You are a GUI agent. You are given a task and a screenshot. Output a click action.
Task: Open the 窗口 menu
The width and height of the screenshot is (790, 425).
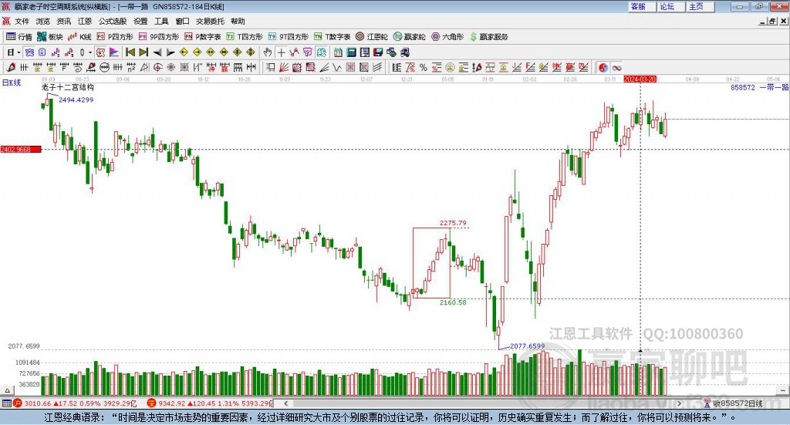[x=182, y=21]
